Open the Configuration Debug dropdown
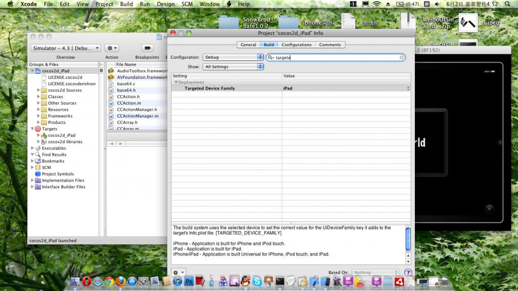This screenshot has height=291, width=518. pyautogui.click(x=233, y=57)
